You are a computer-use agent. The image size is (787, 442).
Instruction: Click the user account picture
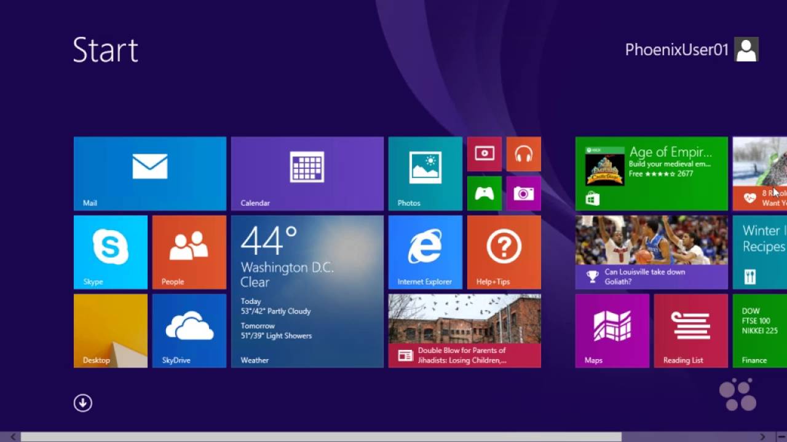click(746, 50)
